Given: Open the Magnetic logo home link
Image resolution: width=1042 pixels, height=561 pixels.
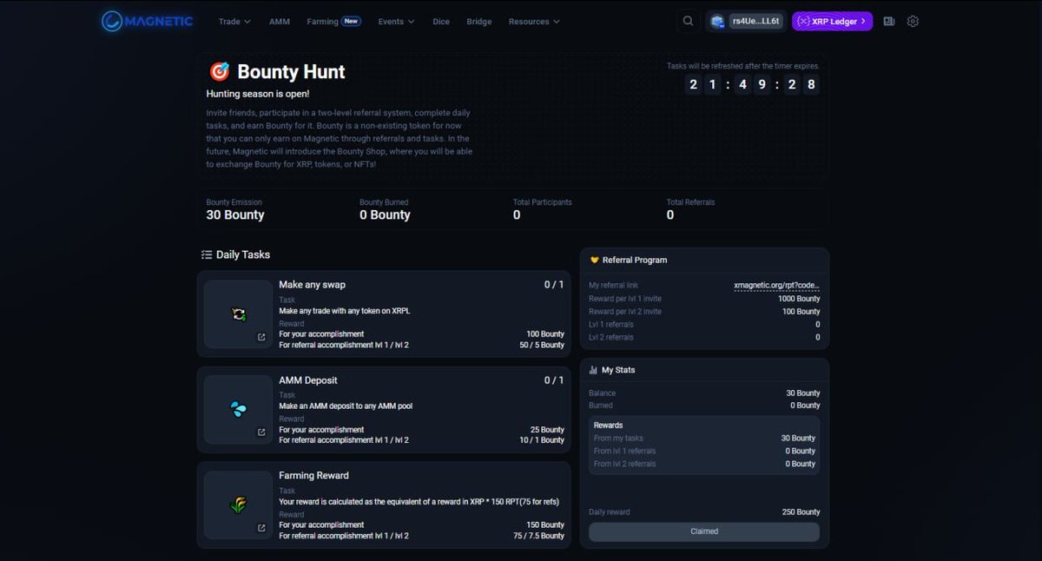Looking at the screenshot, I should (147, 21).
